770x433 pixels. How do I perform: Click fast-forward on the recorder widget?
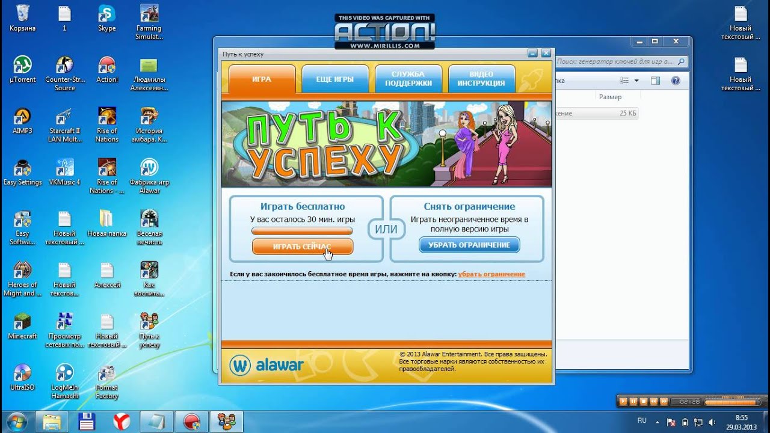664,401
